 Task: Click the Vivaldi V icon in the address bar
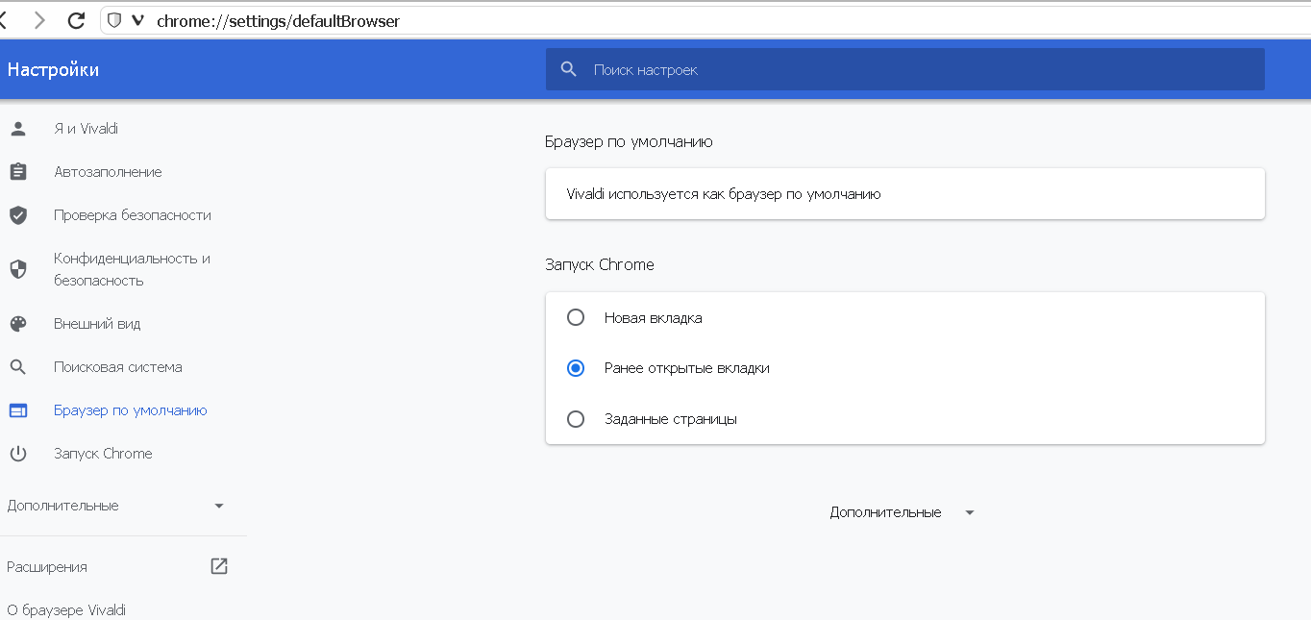[x=137, y=20]
